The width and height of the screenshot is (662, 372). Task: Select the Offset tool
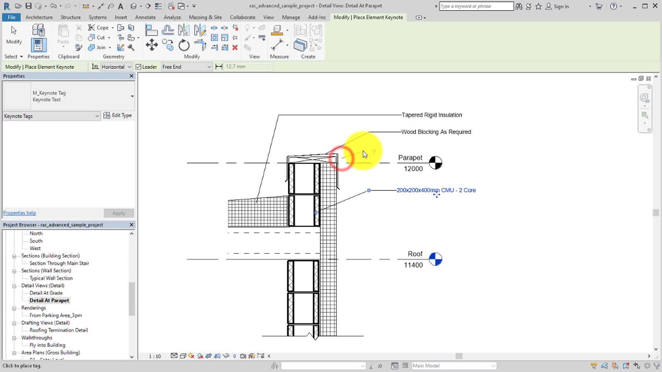(x=168, y=30)
